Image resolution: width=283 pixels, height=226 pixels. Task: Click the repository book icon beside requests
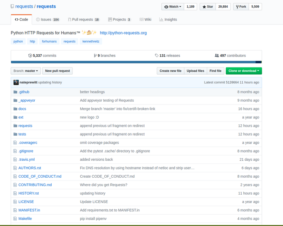[12, 6]
